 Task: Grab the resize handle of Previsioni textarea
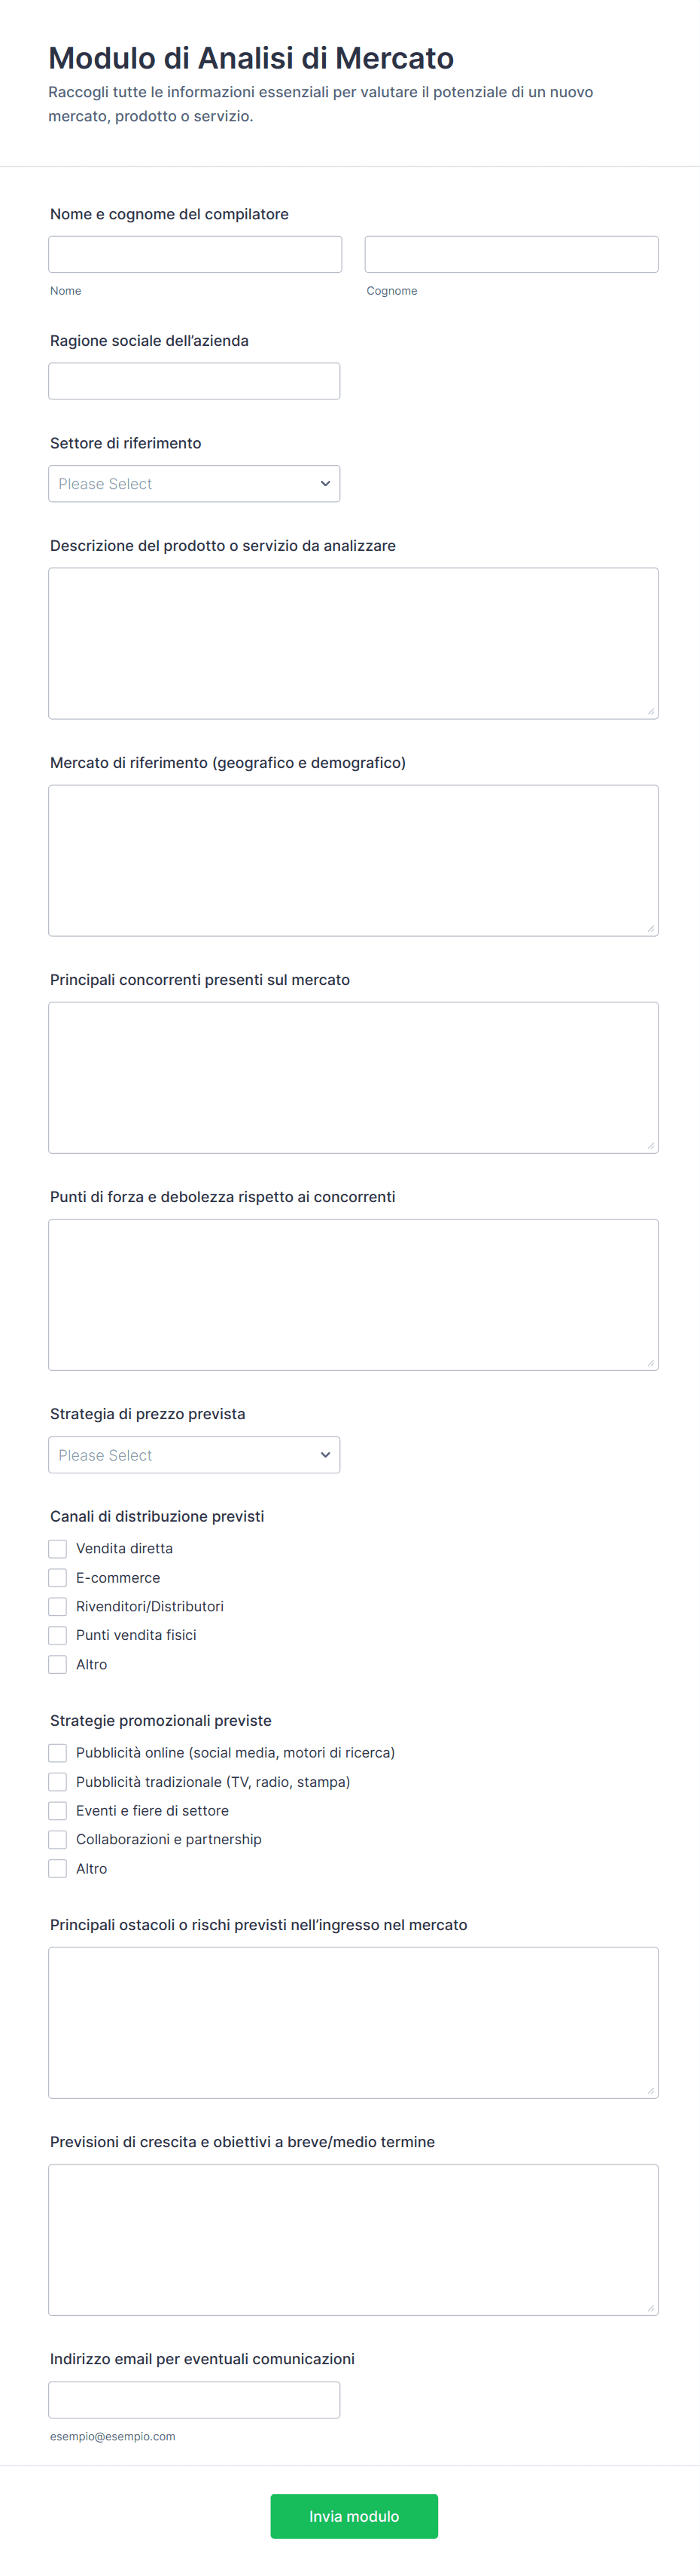tap(650, 2308)
